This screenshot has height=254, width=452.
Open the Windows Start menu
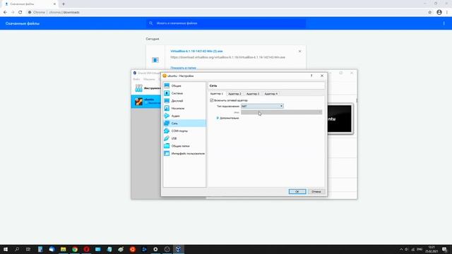[x=6, y=249]
